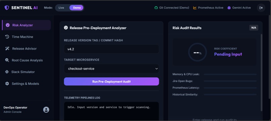Click the release version input containing v4.2
This screenshot has height=121, width=271.
(x=111, y=49)
